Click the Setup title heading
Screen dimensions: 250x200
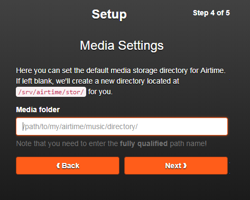click(x=109, y=14)
